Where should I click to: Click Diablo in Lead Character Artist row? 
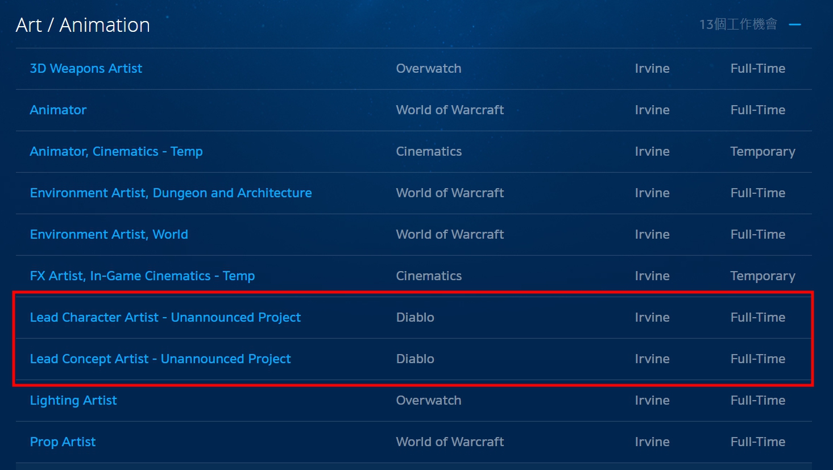point(415,317)
